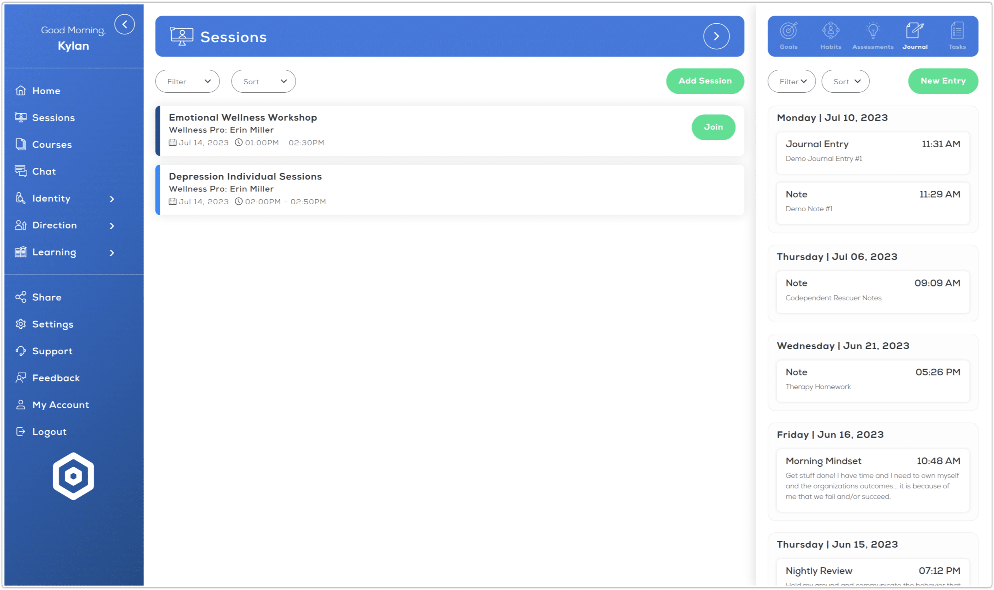
Task: Go to Courses in sidebar
Action: pos(52,145)
